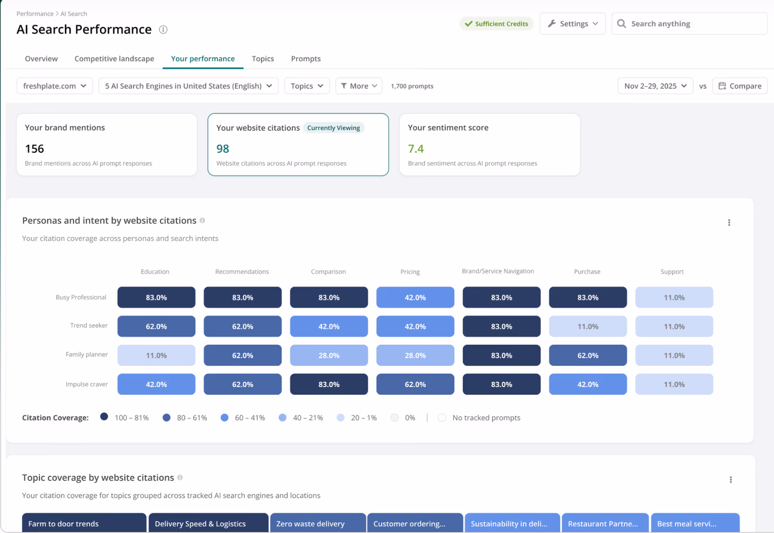Screen dimensions: 774x533
Task: Switch to the Overview tab
Action: pos(41,58)
